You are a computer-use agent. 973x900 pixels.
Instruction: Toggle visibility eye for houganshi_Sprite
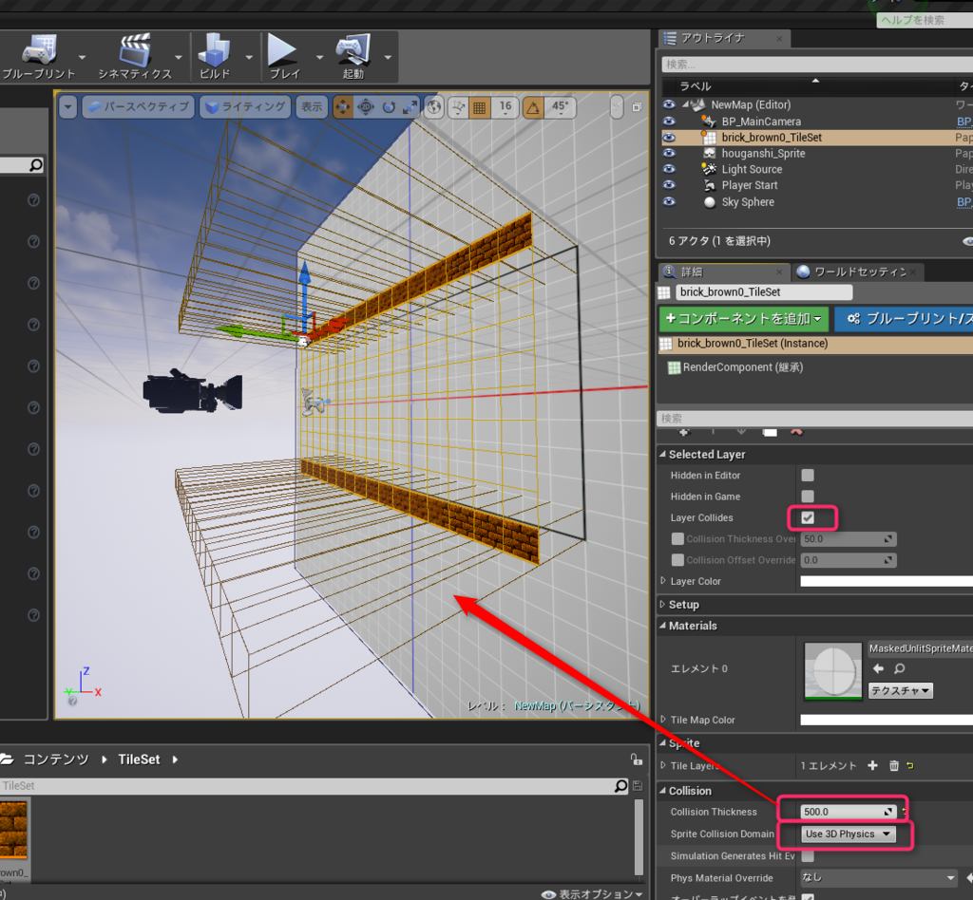(x=669, y=153)
